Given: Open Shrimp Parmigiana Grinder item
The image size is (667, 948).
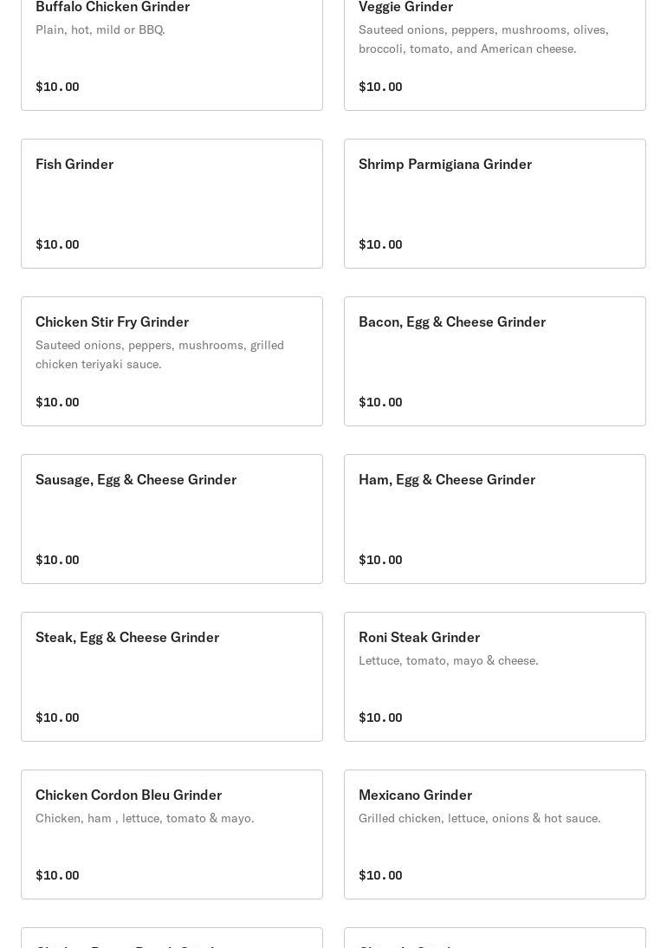Looking at the screenshot, I should [x=495, y=203].
